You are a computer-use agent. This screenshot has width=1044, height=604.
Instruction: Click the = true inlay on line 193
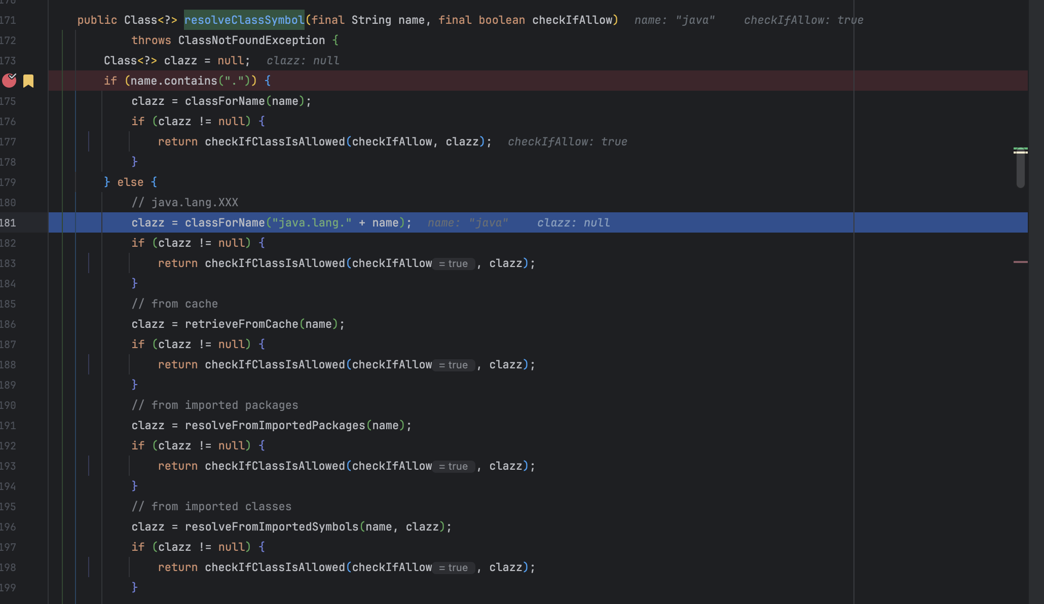click(x=454, y=466)
